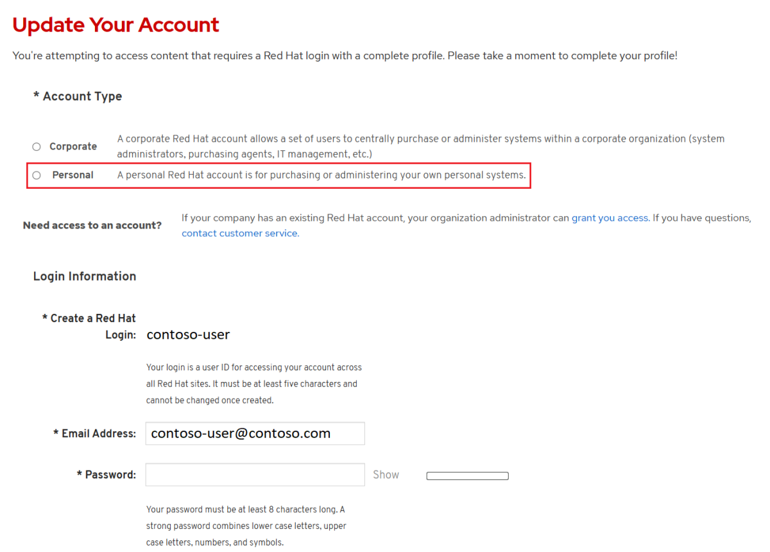The width and height of the screenshot is (770, 552).
Task: Open the 'grant you access' link
Action: [610, 218]
